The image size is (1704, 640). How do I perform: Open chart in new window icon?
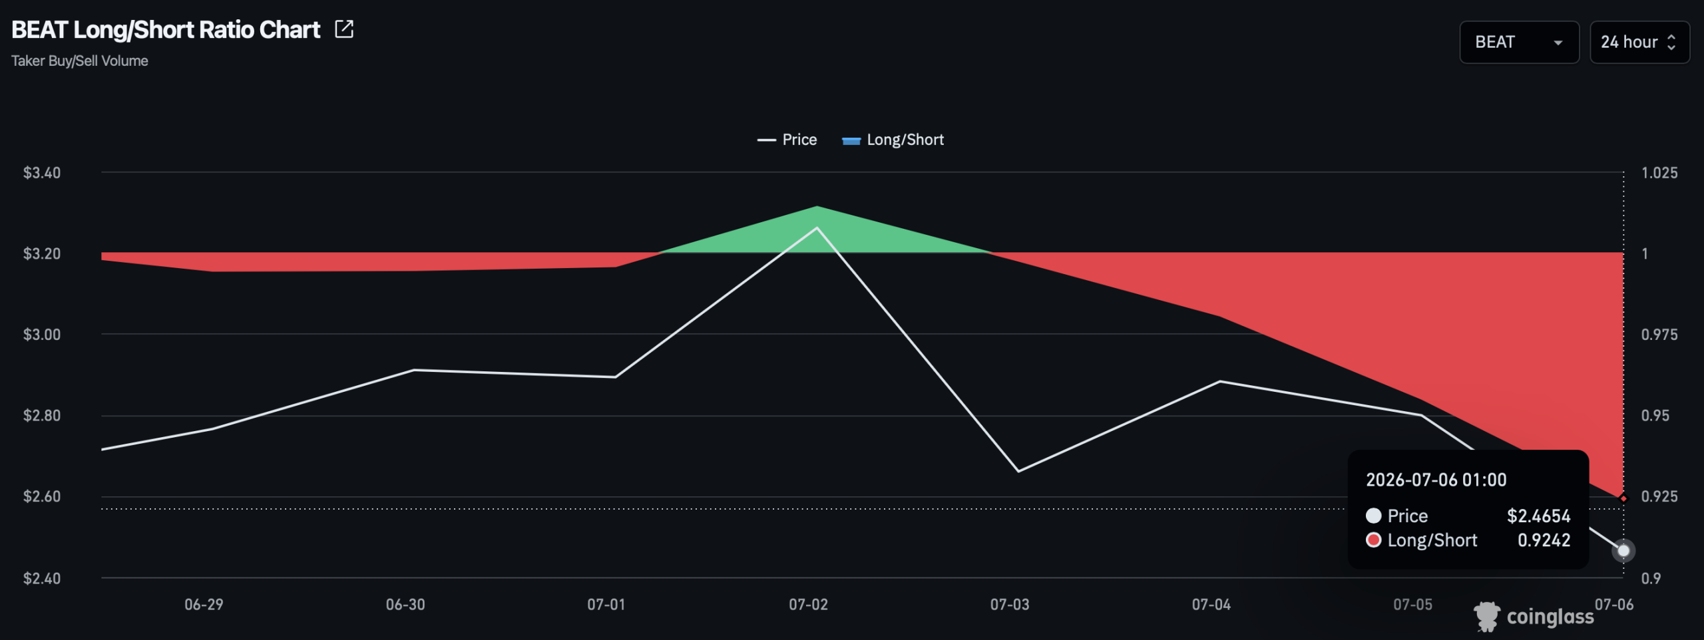344,29
